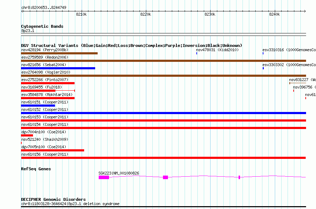The image size is (316, 209).
Task: Click the 8230k ruler tick label
Action: (210, 14)
